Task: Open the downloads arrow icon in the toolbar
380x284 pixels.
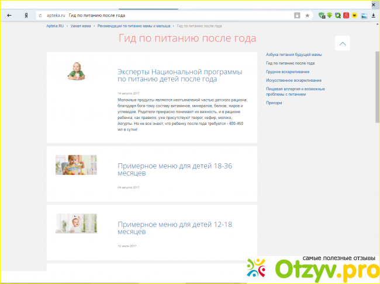Action: pyautogui.click(x=373, y=15)
